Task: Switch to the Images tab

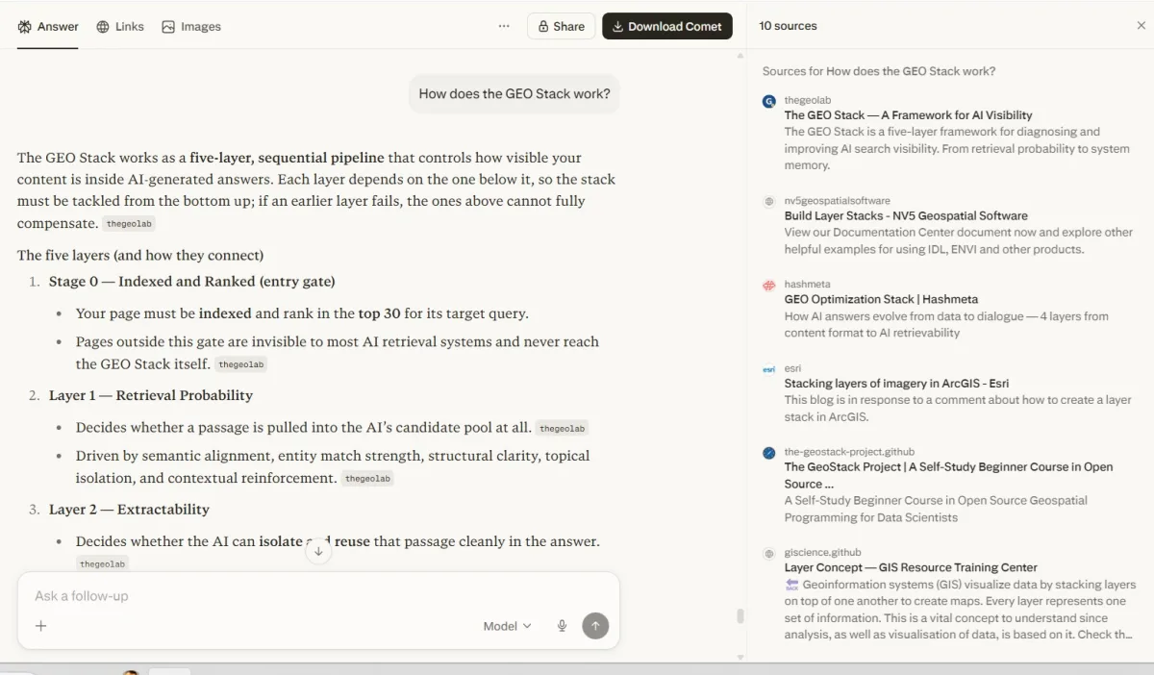Action: coord(191,26)
